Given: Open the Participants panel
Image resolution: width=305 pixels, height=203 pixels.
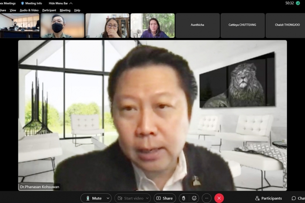Looking at the screenshot, I should 268,198.
